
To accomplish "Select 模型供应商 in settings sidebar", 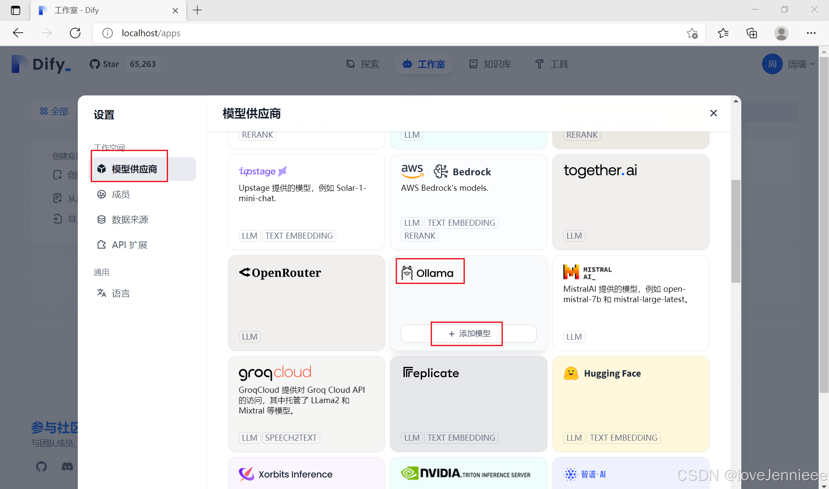I will point(143,169).
